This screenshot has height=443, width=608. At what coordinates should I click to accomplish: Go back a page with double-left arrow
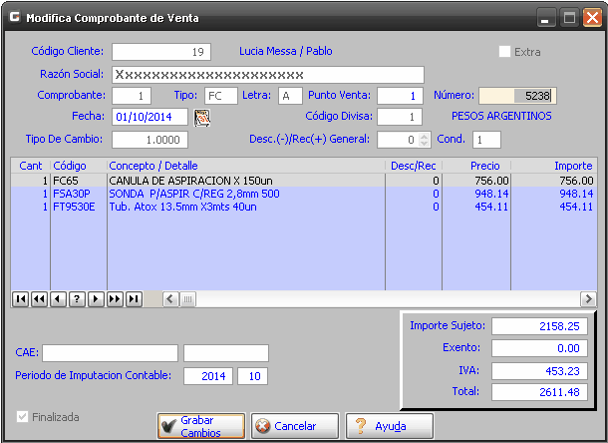pos(39,299)
